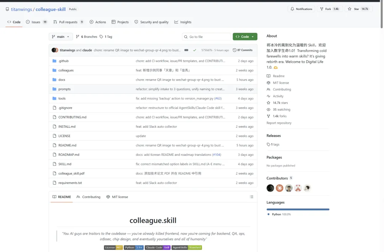
Task: Click the green commit status checkmark
Action: [x=194, y=50]
